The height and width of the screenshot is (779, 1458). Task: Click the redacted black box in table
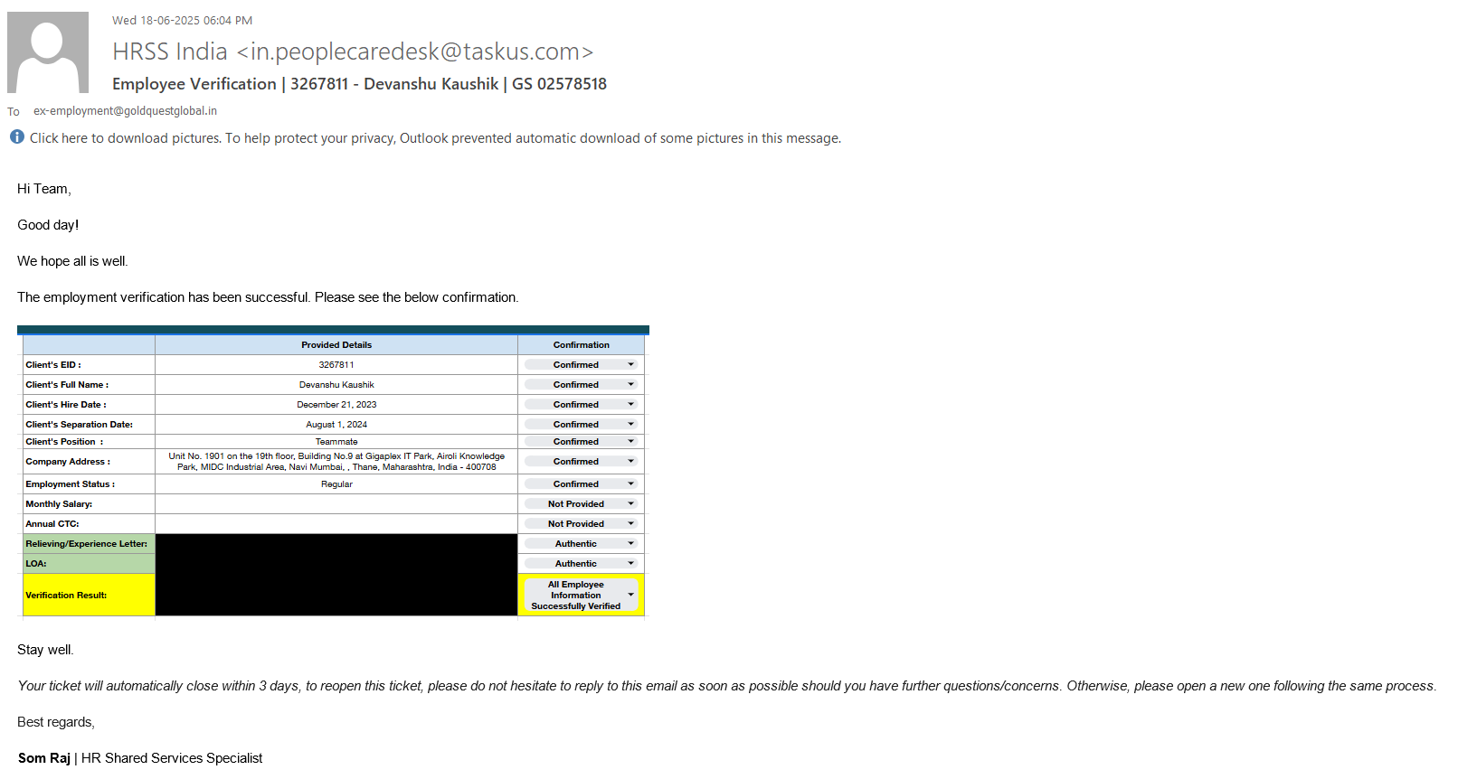click(x=336, y=576)
